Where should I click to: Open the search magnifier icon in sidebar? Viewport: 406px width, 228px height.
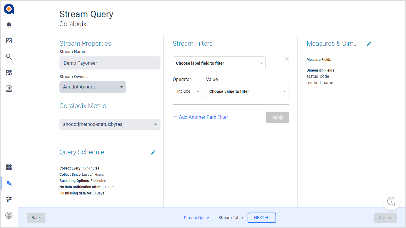click(9, 57)
